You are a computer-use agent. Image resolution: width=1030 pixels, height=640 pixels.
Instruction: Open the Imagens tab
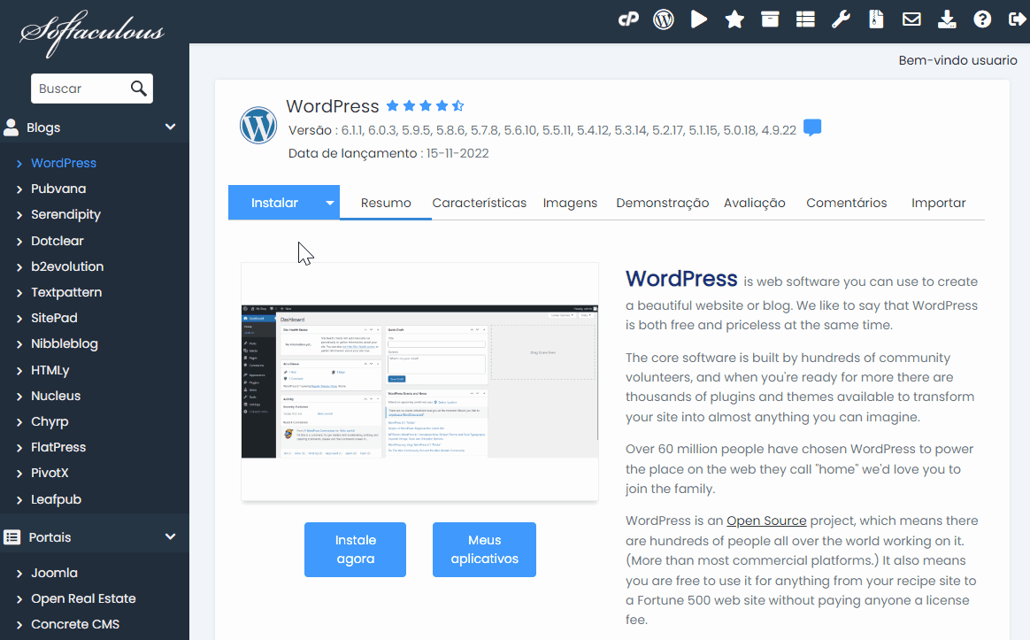(x=570, y=203)
